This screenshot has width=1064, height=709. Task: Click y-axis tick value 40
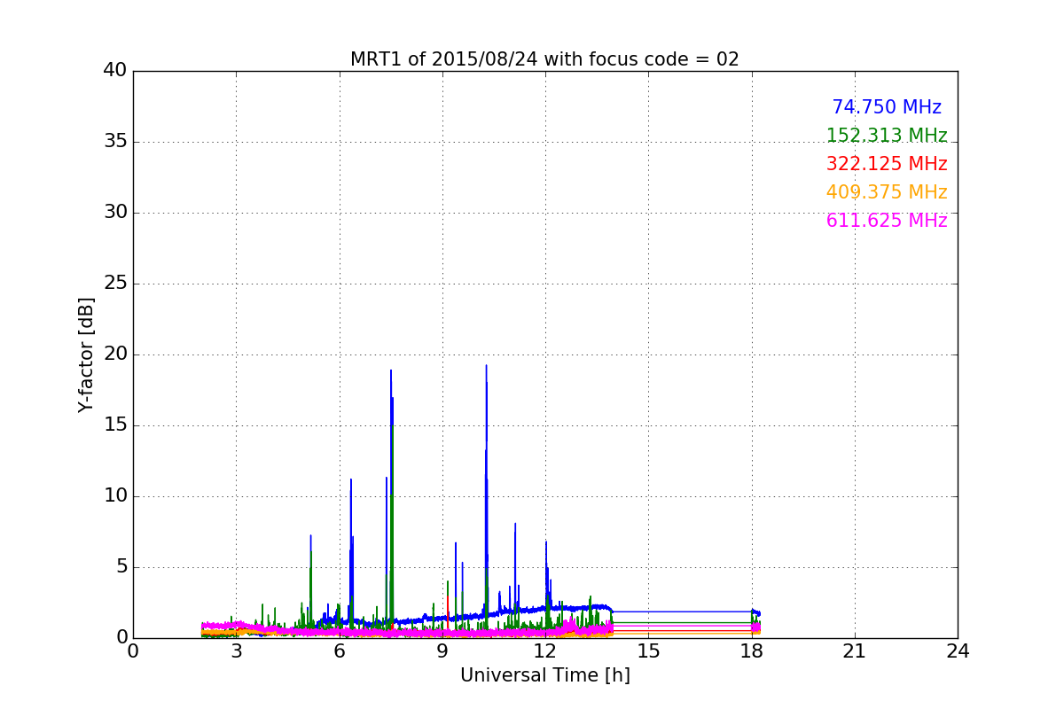point(115,71)
